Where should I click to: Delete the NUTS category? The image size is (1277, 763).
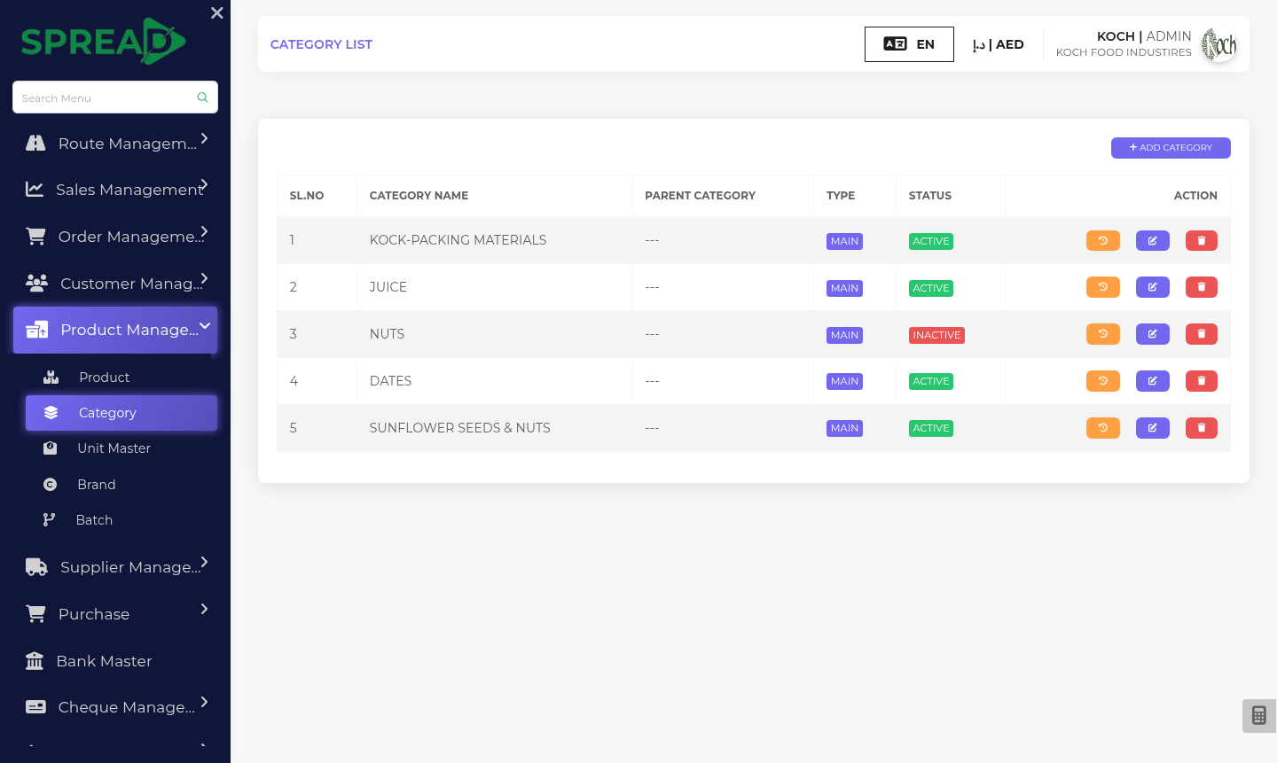point(1202,334)
